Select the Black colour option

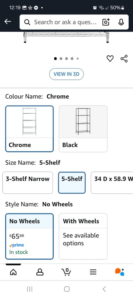83,129
